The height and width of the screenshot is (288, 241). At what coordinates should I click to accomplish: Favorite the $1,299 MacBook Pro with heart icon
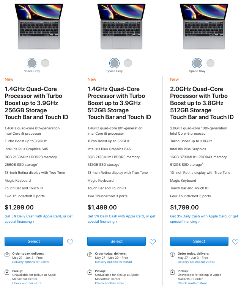70,242
